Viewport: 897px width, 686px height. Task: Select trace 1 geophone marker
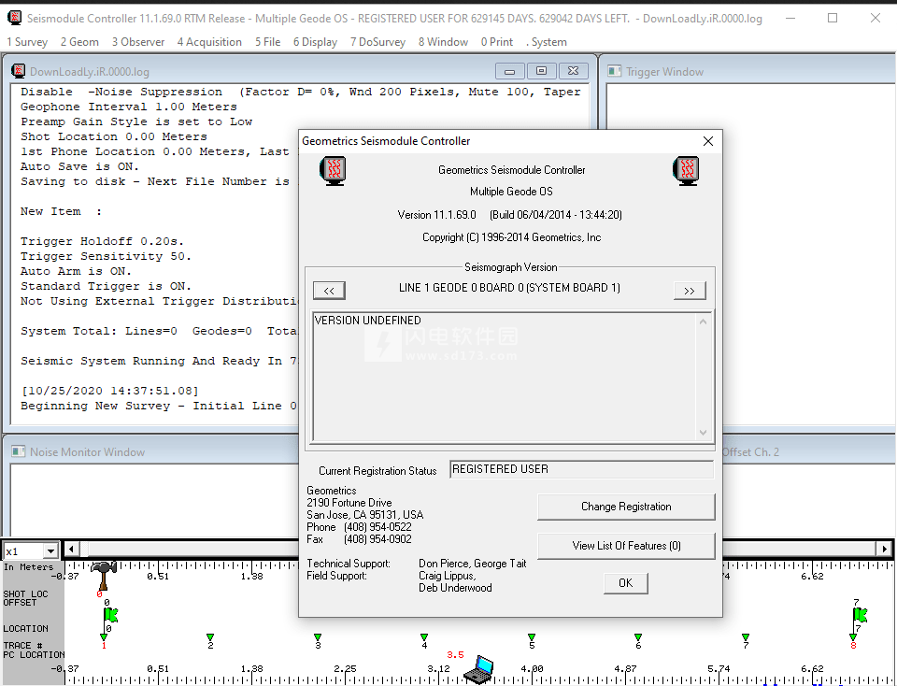104,636
